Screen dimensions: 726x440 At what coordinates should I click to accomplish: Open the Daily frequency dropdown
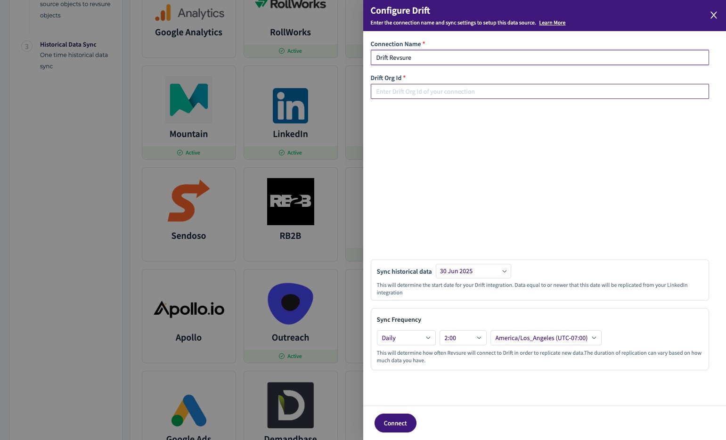pyautogui.click(x=406, y=338)
